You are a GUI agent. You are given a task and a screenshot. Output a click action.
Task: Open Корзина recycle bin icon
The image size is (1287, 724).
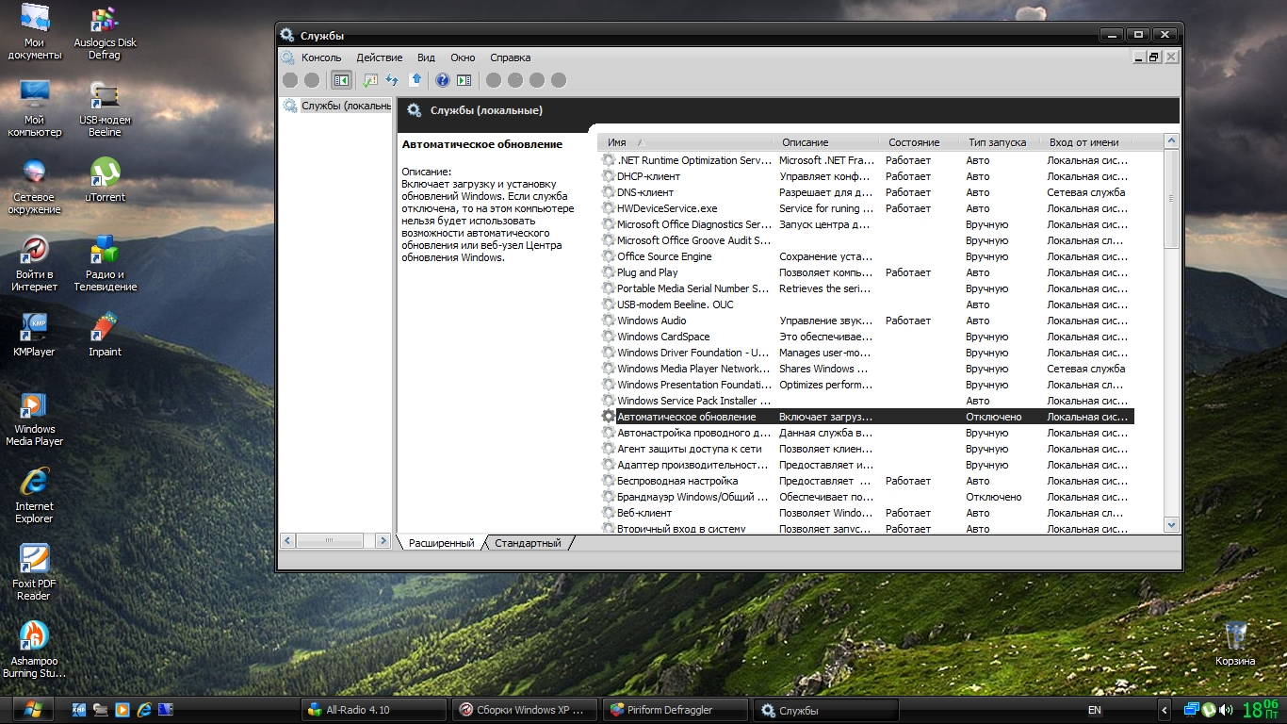[x=1235, y=643]
